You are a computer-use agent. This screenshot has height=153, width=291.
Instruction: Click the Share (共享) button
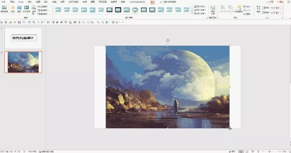pos(270,2)
